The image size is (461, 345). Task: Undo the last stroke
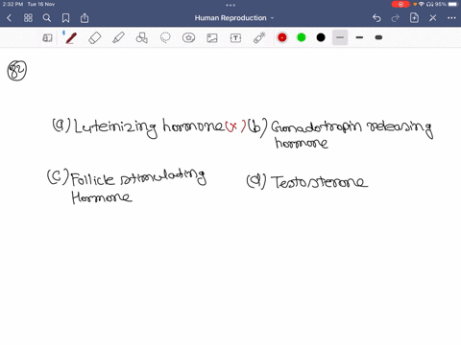coord(376,18)
